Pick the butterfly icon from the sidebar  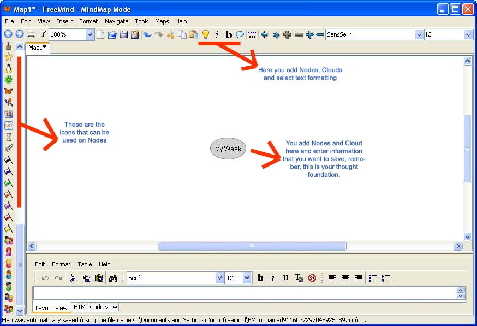pyautogui.click(x=9, y=91)
